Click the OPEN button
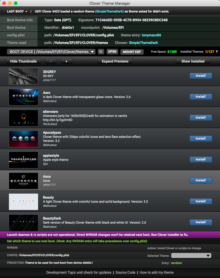The image size is (220, 278). [x=112, y=51]
